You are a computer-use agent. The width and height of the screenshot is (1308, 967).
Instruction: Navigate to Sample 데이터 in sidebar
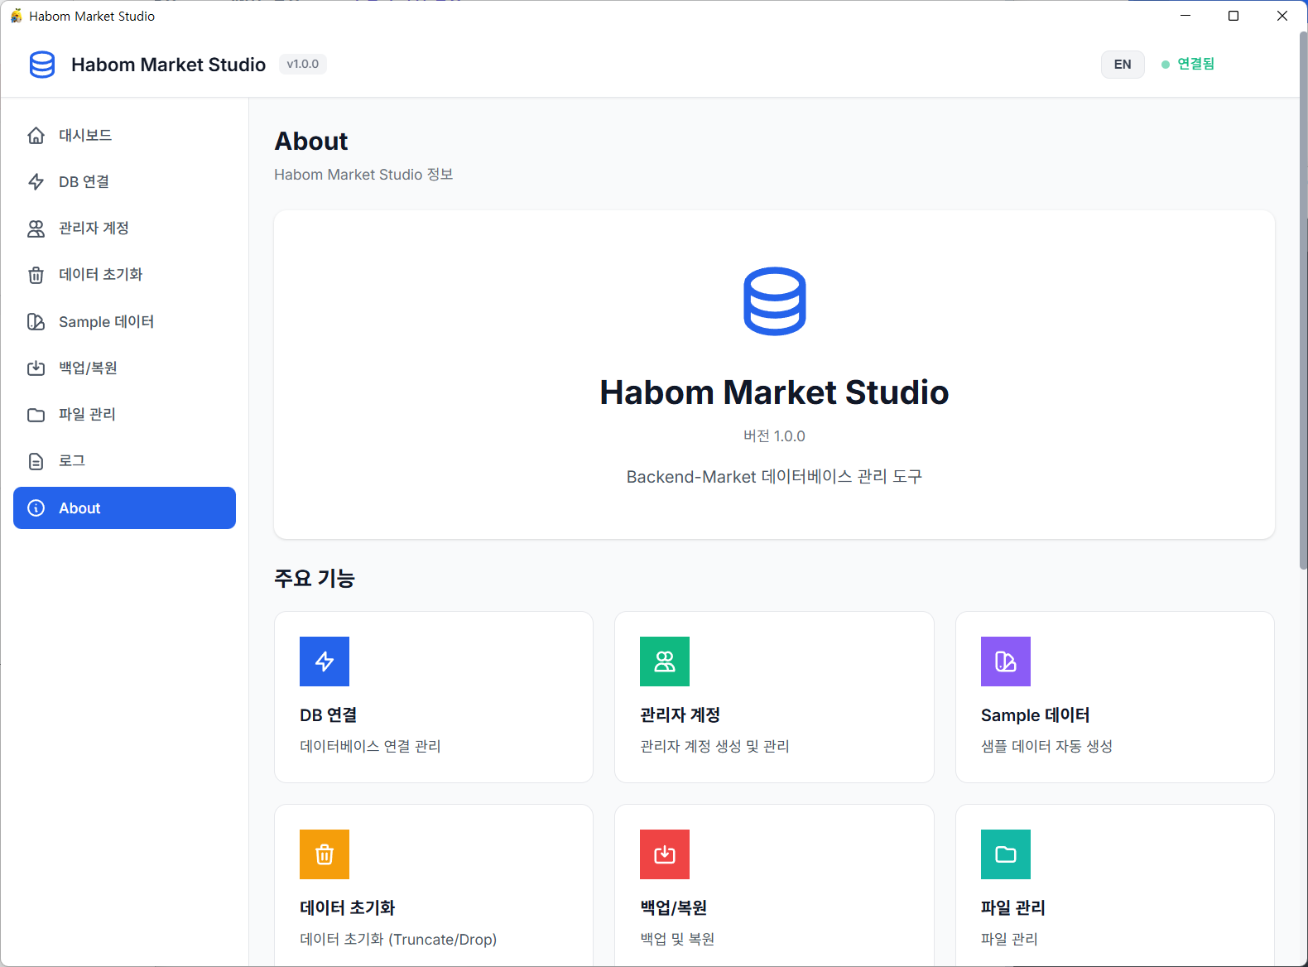(x=106, y=321)
